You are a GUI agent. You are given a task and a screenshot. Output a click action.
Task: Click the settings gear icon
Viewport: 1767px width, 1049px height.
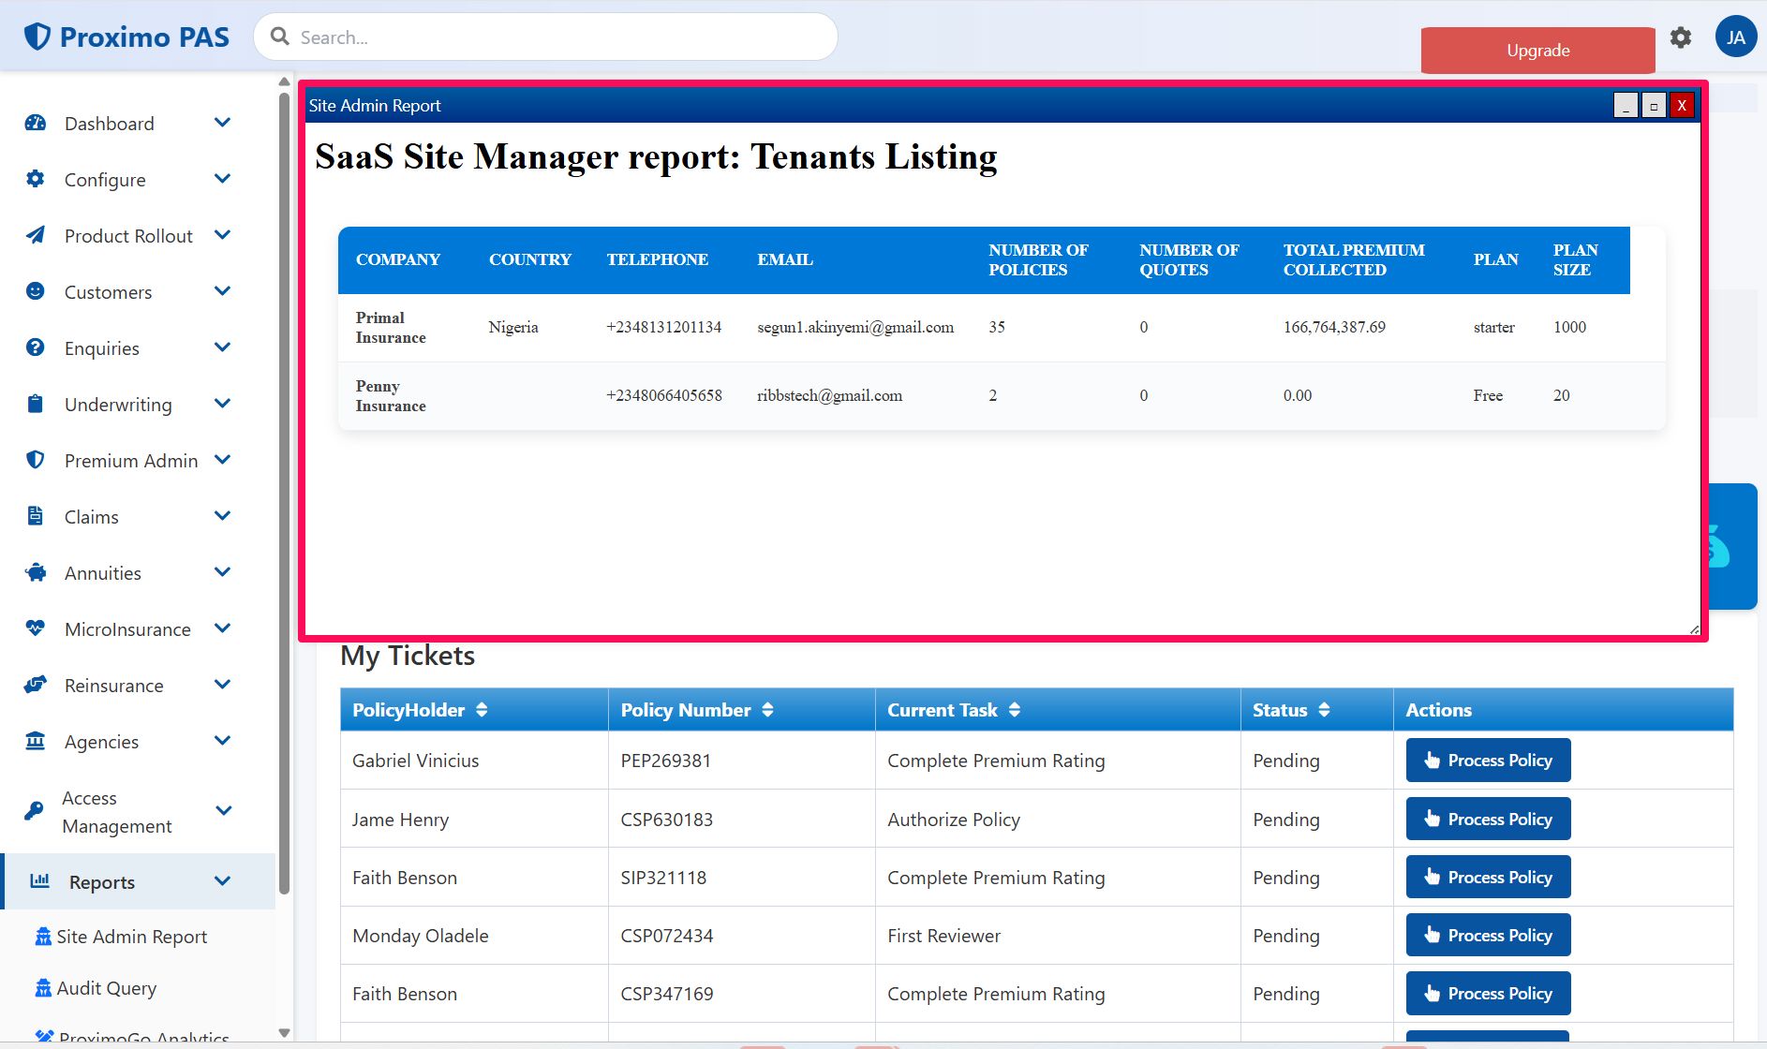coord(1681,37)
